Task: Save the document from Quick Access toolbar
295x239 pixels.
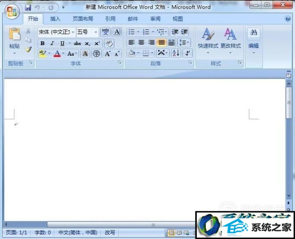Action: (x=28, y=7)
